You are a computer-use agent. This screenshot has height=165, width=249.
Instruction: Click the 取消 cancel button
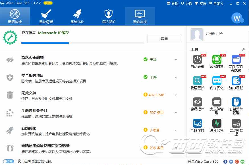164,39
